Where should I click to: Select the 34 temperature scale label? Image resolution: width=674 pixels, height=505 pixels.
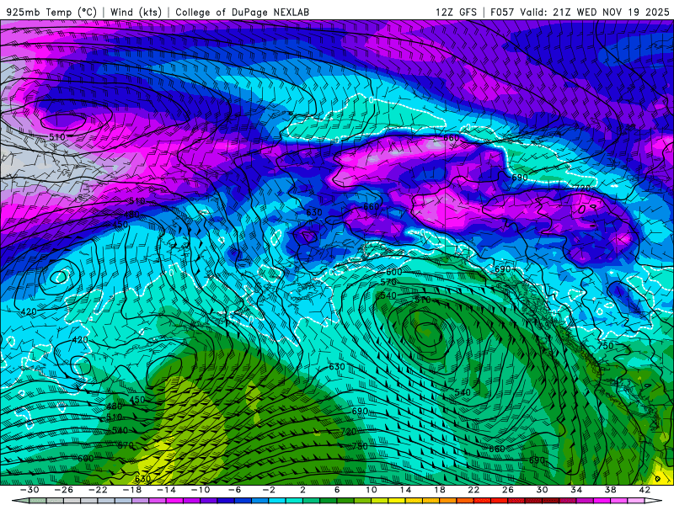pyautogui.click(x=576, y=490)
